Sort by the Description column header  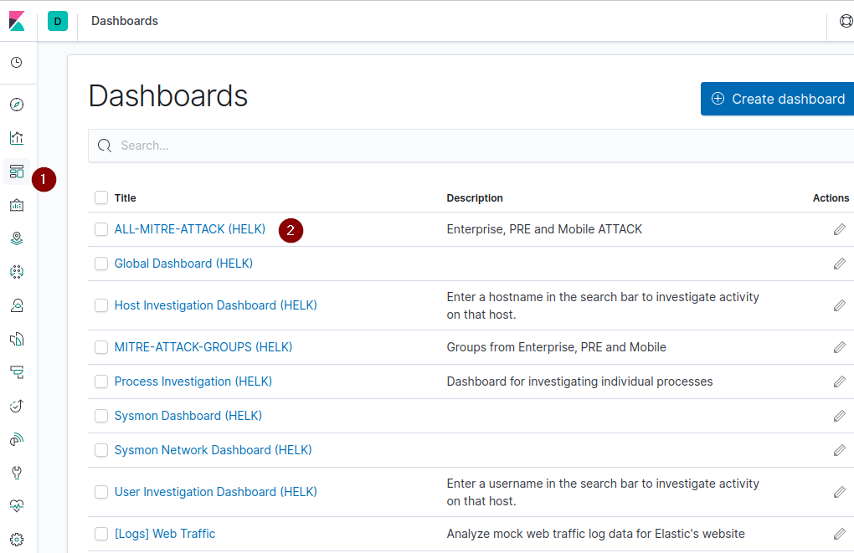coord(475,198)
